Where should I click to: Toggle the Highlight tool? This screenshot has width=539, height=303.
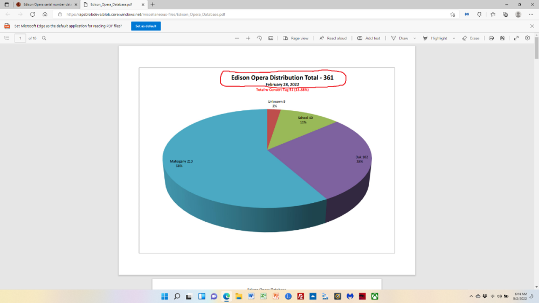tap(435, 38)
